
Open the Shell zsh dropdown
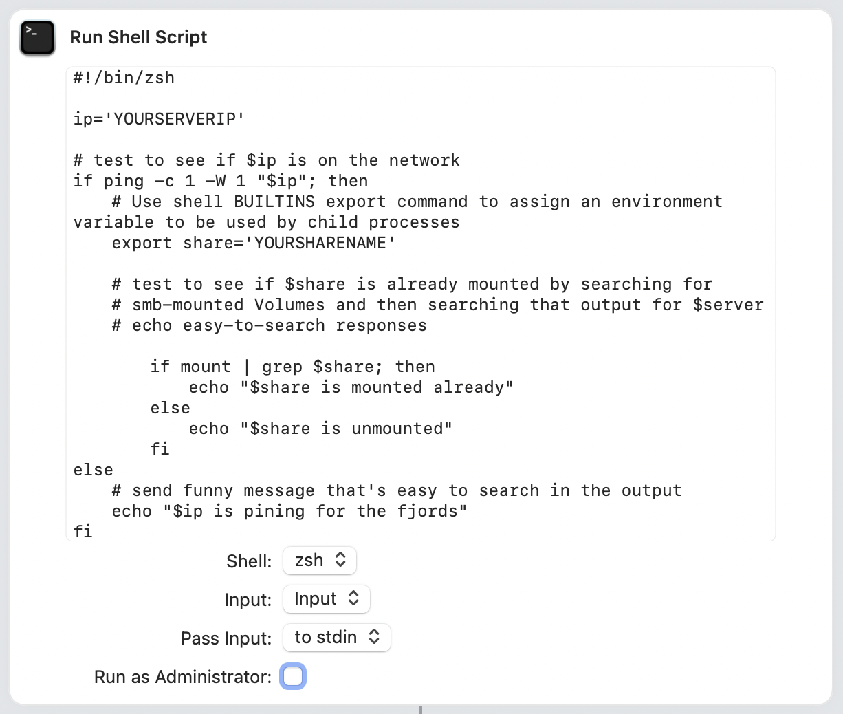point(320,561)
